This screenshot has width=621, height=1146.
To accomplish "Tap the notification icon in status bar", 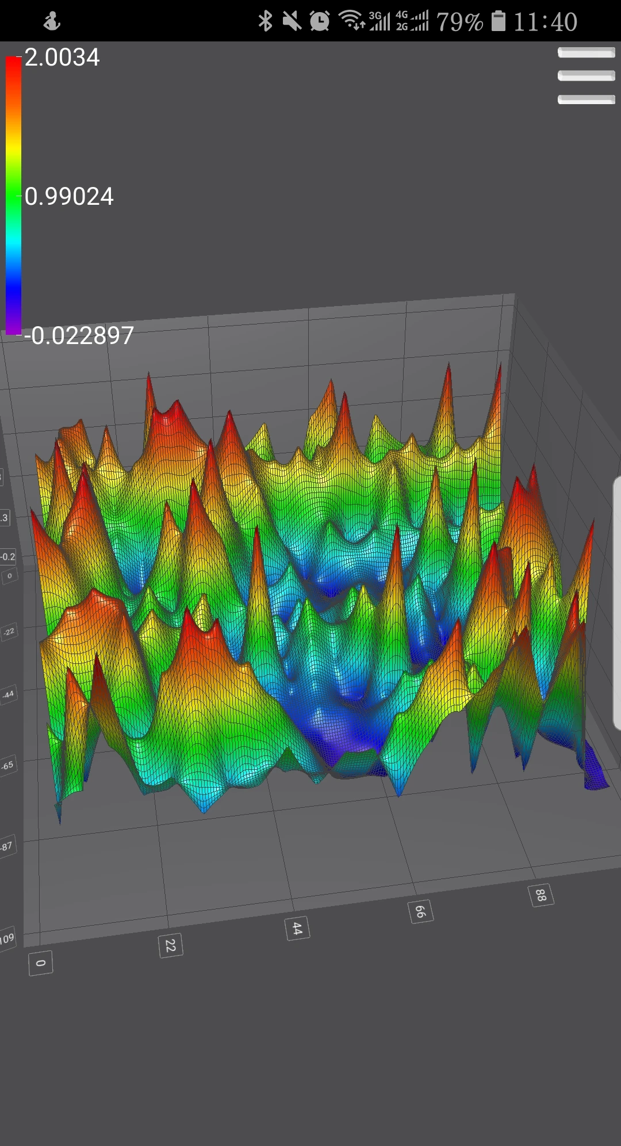I will click(x=52, y=22).
